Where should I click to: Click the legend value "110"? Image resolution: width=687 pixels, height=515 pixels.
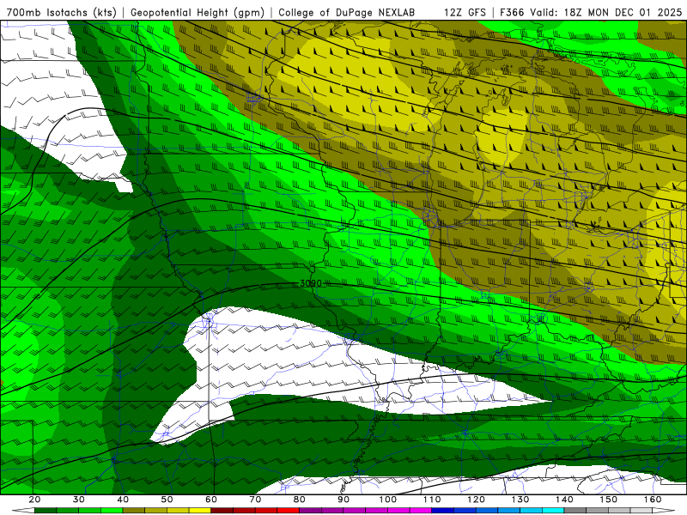click(x=432, y=500)
